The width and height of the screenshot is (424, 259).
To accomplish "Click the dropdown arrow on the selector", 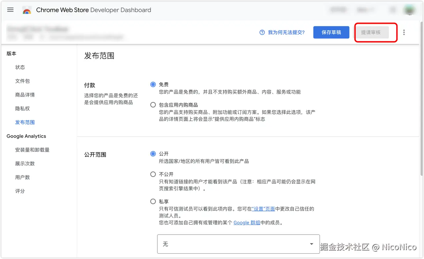I will 312,244.
